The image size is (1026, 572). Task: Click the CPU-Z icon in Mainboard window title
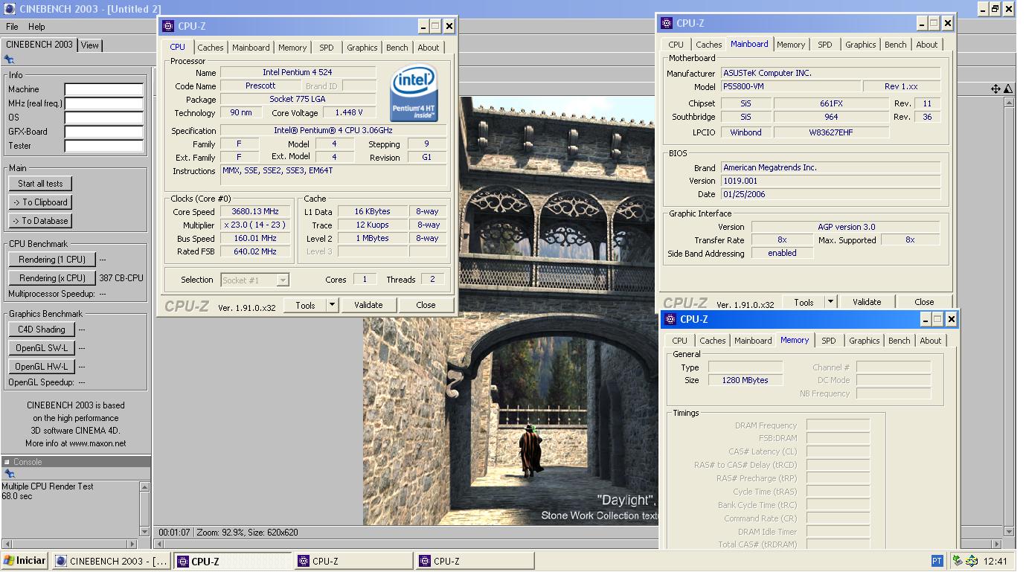(x=666, y=23)
